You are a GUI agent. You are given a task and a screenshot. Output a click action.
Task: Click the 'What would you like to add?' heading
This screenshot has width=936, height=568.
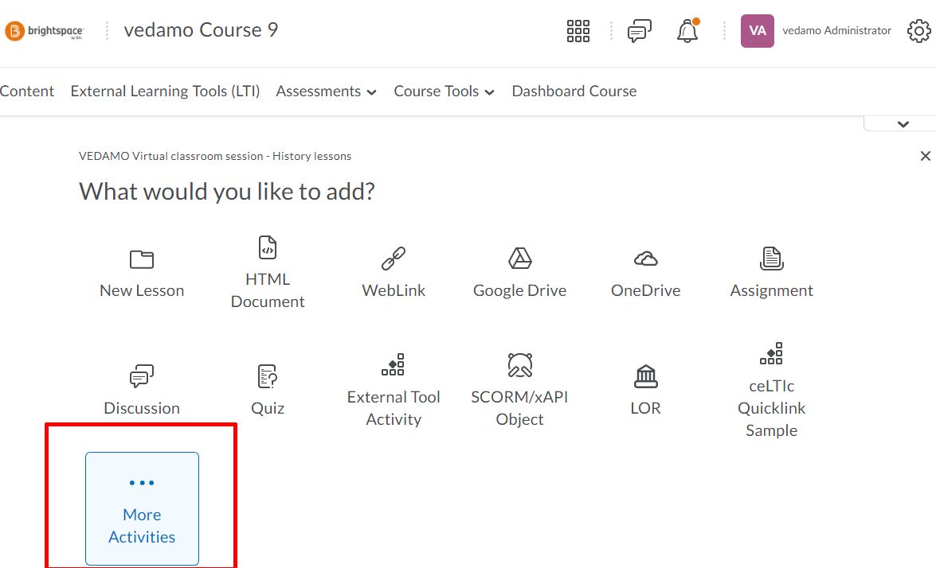pos(227,191)
